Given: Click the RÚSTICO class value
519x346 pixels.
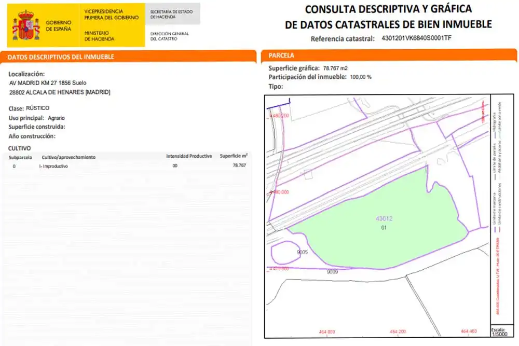Looking at the screenshot, I should tap(38, 108).
